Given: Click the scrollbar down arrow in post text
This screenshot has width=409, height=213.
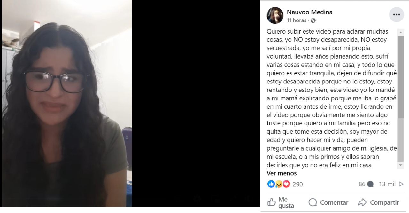Looking at the screenshot, I should pos(401,165).
